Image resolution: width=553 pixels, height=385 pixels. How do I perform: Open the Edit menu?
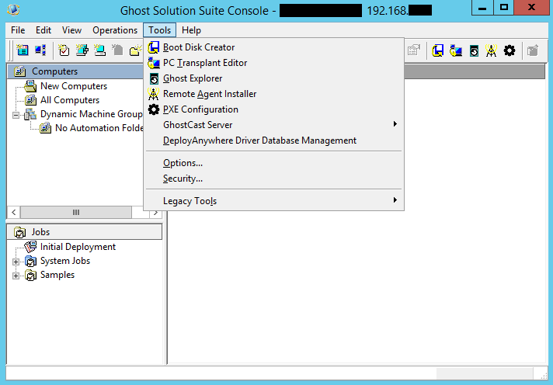(x=43, y=30)
